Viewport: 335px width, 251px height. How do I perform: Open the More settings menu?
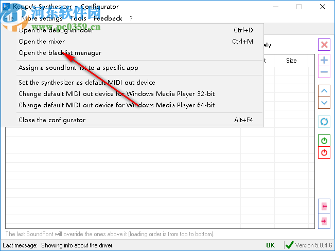42,18
